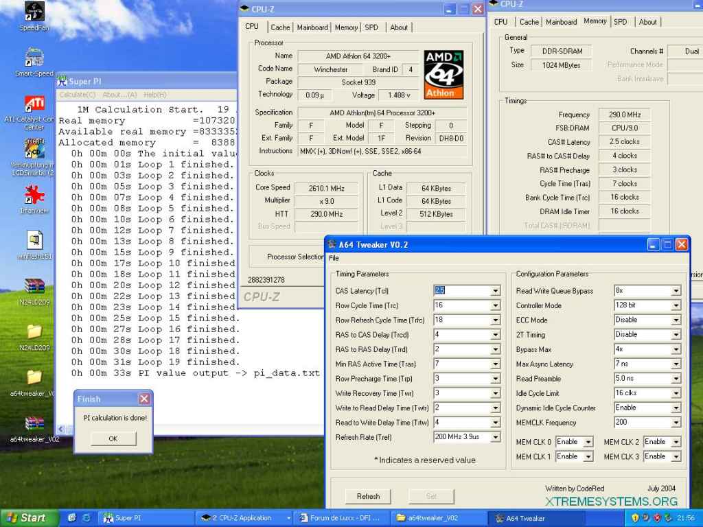Open the SPD tab in front CPU-Z
Viewport: 703px width, 527px height.
(x=371, y=27)
